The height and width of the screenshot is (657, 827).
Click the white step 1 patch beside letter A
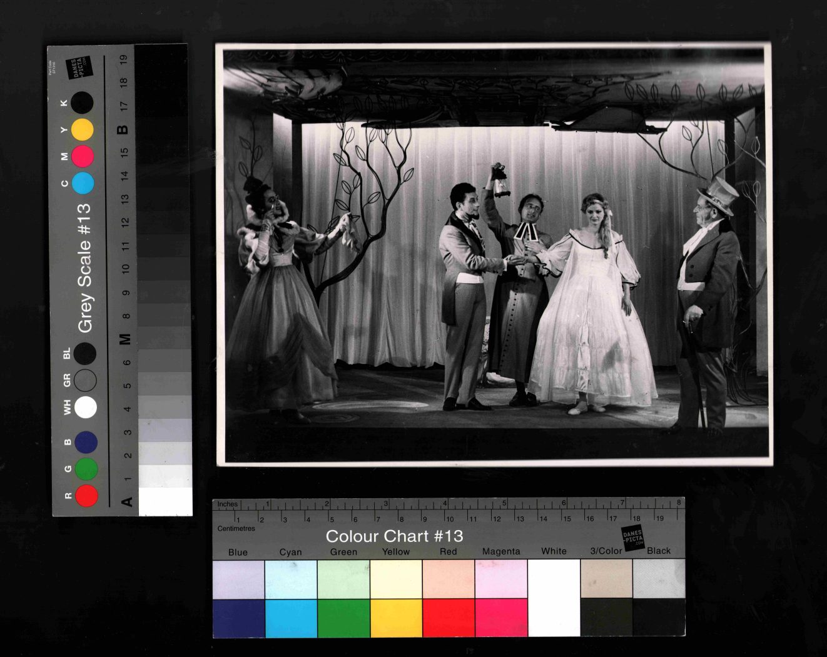165,501
